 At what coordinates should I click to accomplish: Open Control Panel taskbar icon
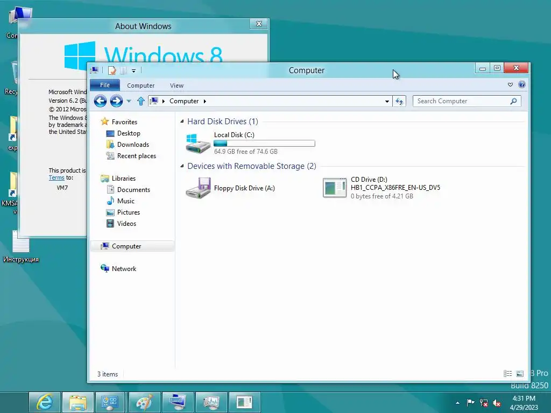click(x=110, y=402)
